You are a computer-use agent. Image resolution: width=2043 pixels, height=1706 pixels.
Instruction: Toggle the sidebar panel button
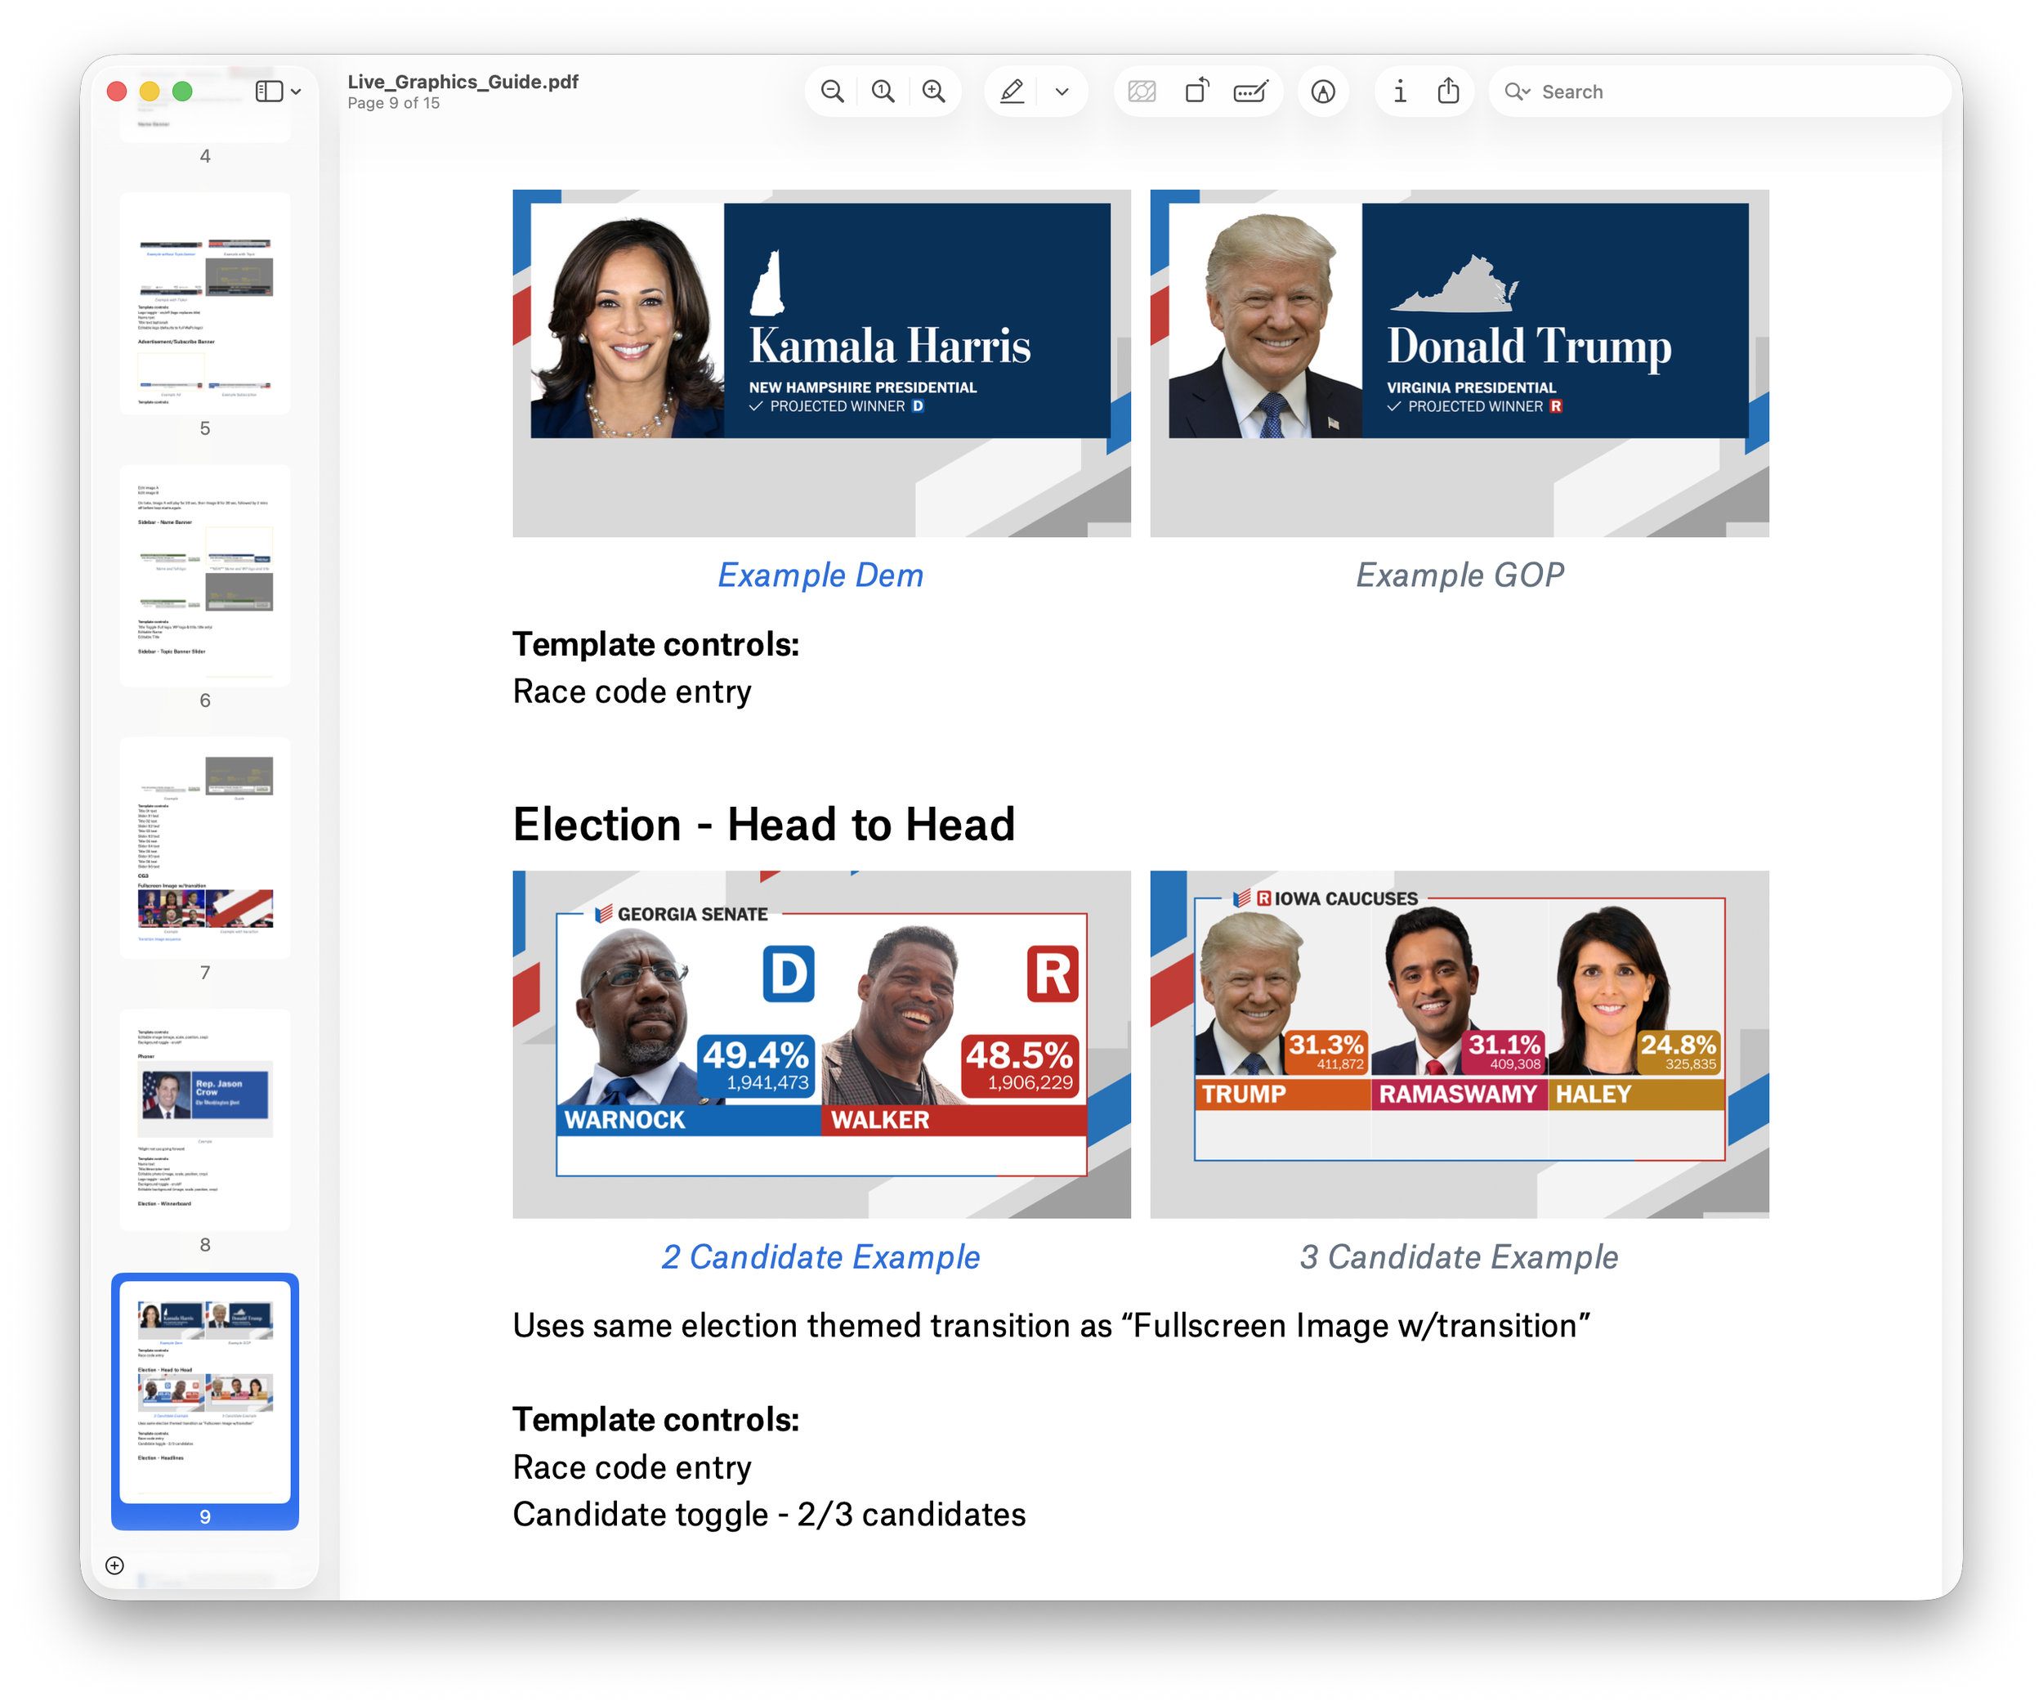point(270,92)
